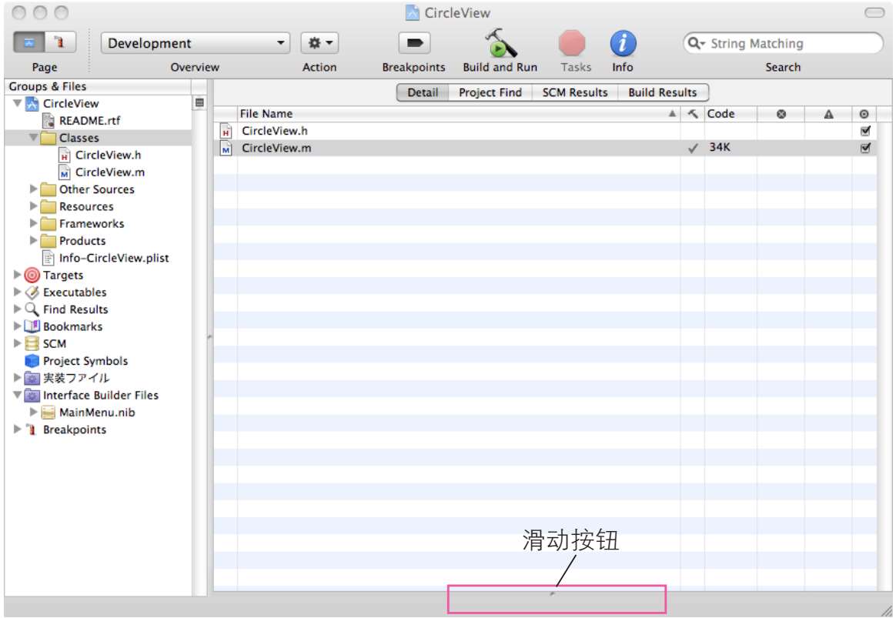Click the window resize grip corner
This screenshot has height=618, width=896.
(886, 610)
